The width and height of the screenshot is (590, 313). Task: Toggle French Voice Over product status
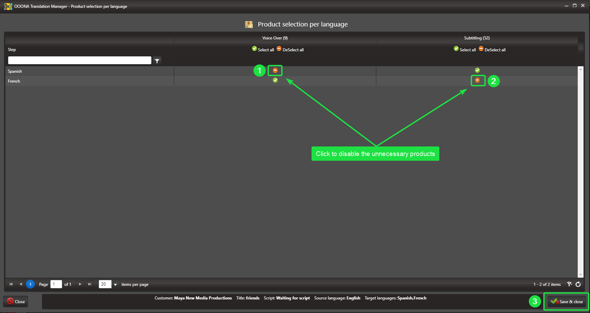275,80
